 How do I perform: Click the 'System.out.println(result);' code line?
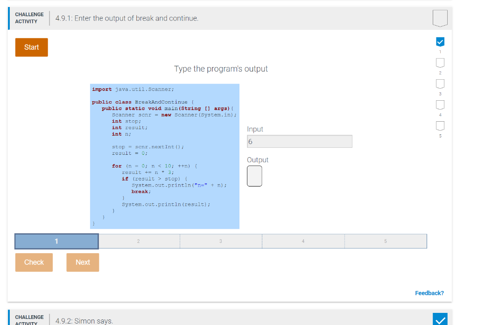166,204
